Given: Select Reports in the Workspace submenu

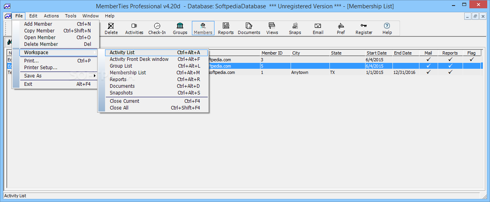Looking at the screenshot, I should click(156, 79).
